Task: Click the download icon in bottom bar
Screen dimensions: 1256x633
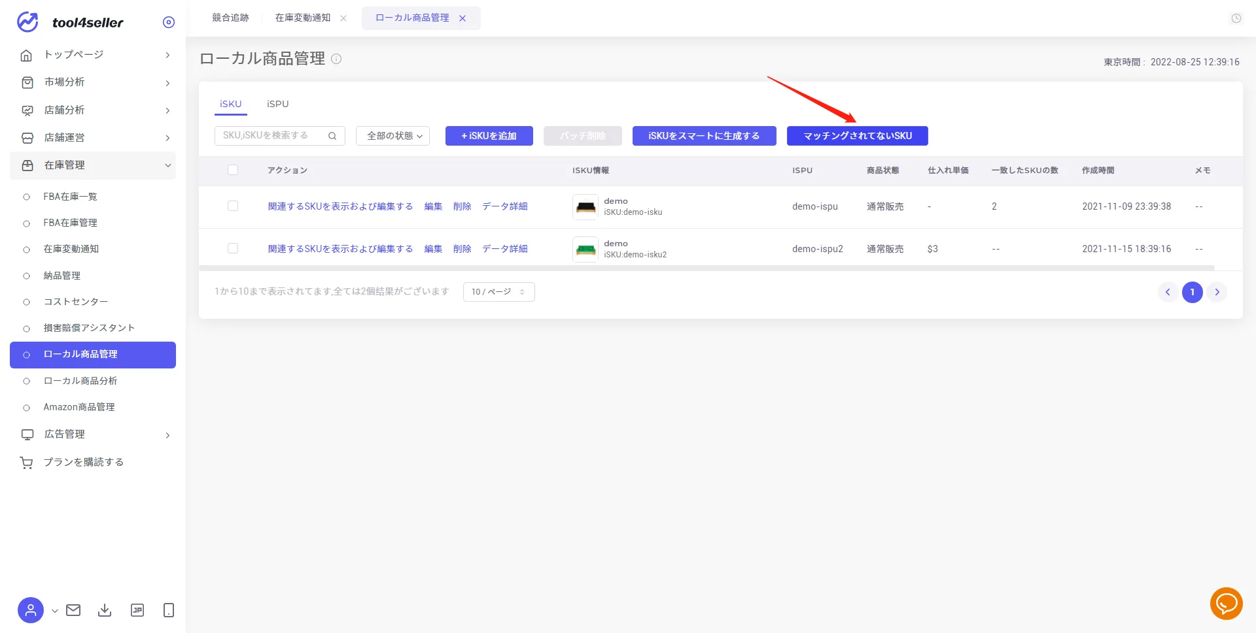Action: tap(105, 610)
